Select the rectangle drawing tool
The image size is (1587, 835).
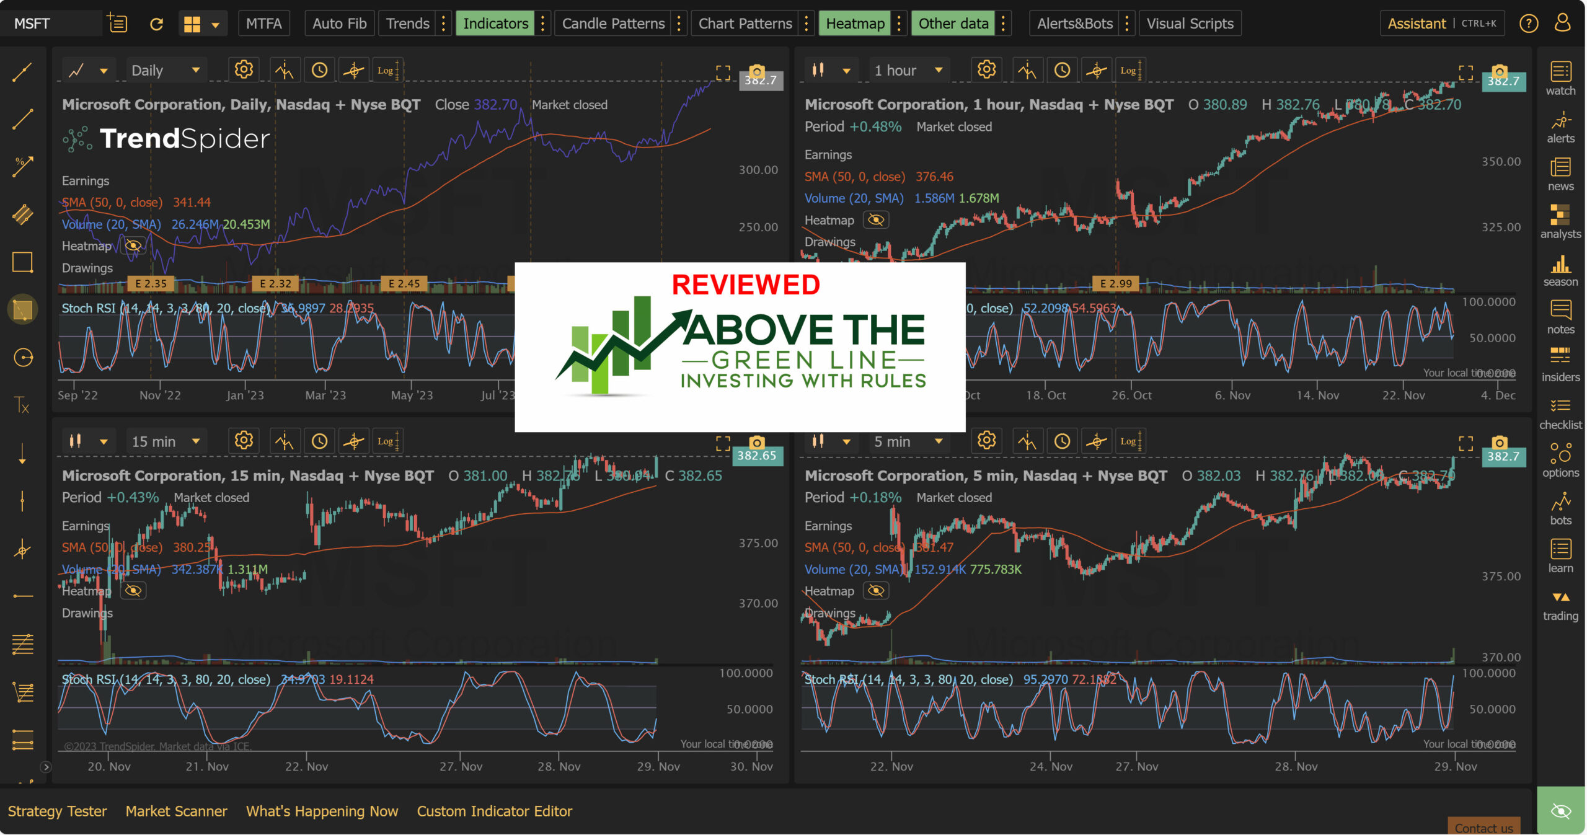click(x=23, y=262)
